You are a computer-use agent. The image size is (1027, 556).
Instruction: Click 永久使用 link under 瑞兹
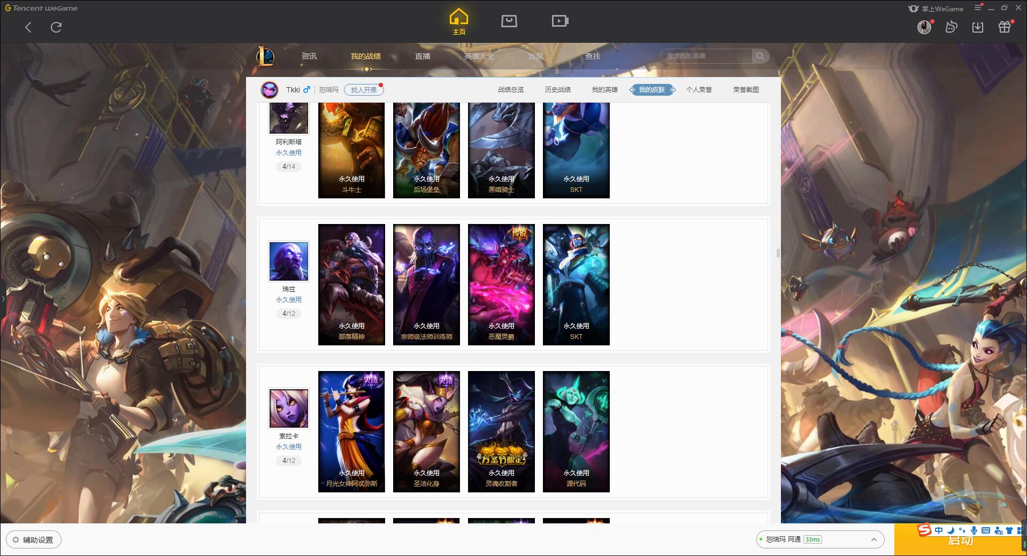tap(289, 300)
